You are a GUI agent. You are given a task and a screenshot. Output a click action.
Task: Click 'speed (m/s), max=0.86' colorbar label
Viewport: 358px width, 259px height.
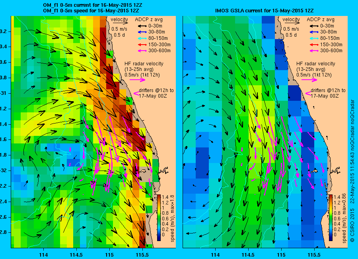tap(344, 218)
